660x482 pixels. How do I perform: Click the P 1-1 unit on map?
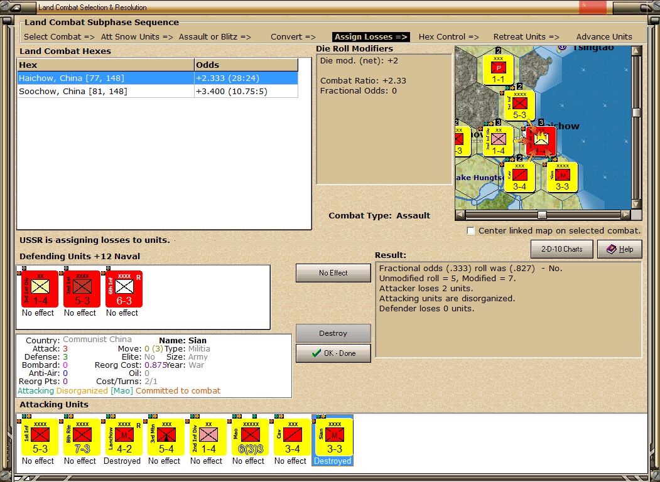[499, 70]
